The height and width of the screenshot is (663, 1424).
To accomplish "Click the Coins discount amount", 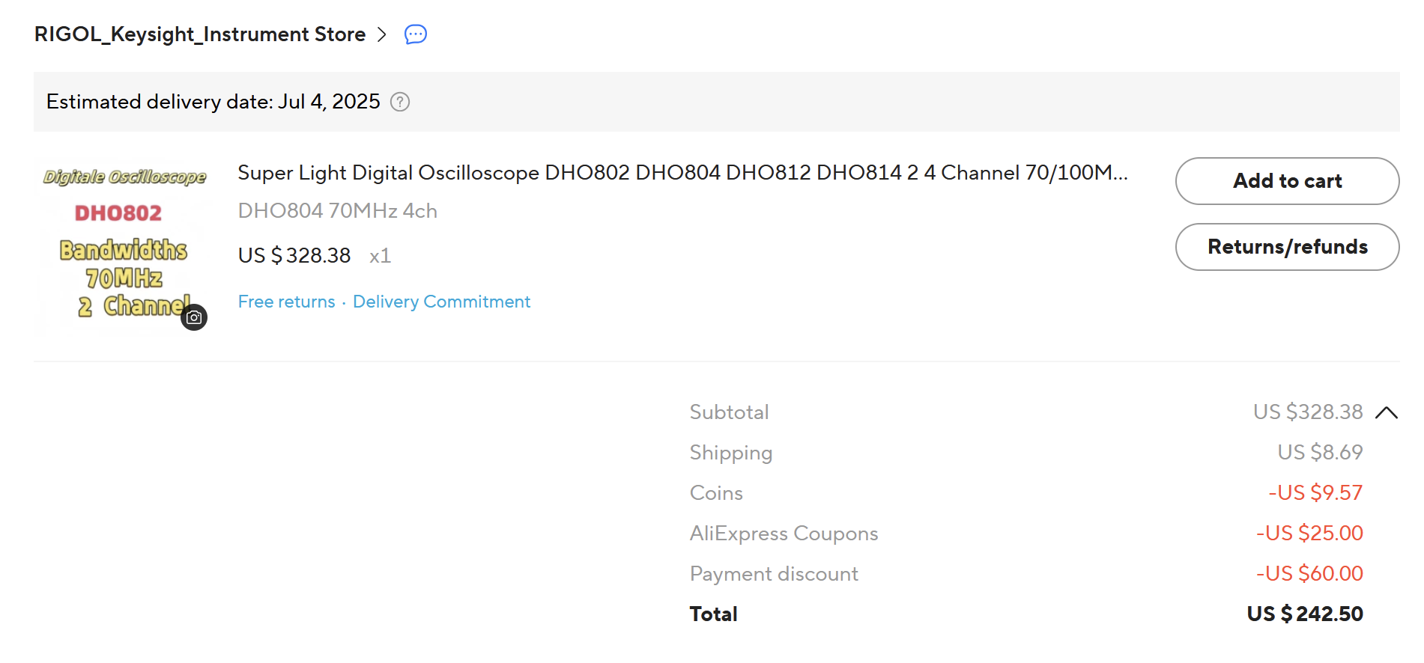I will (1315, 493).
